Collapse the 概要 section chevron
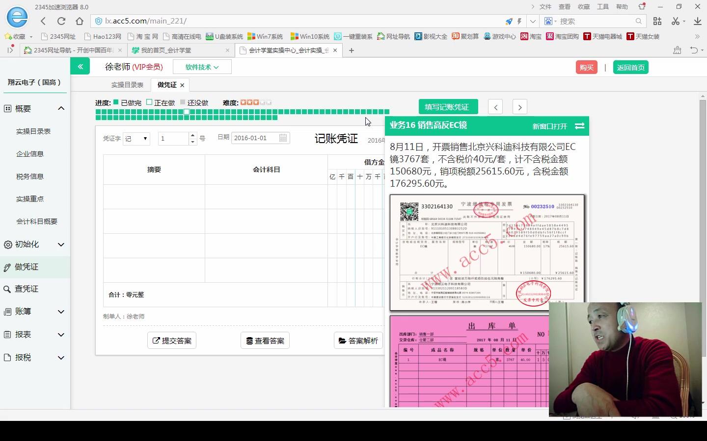The height and width of the screenshot is (441, 707). 61,108
